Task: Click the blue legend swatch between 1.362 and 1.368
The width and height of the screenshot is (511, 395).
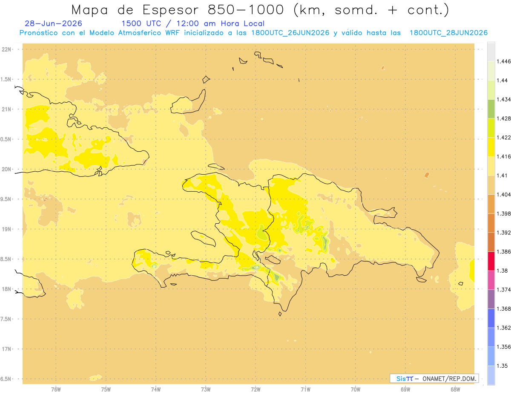Action: (491, 318)
